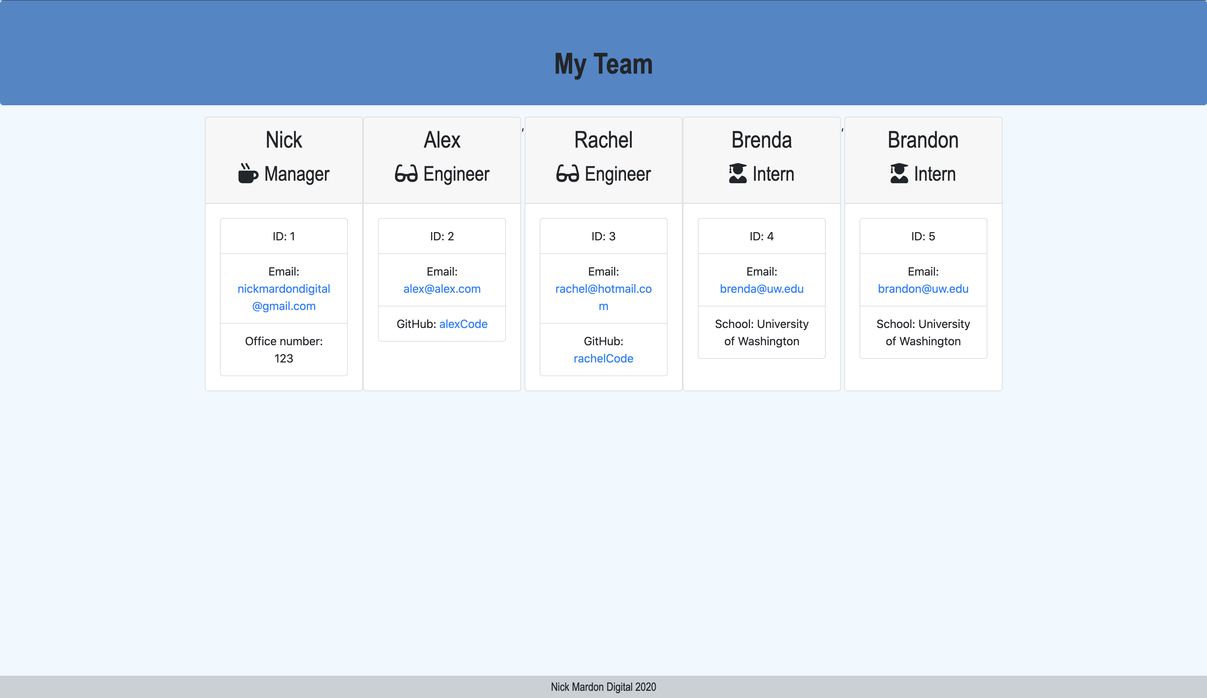This screenshot has height=698, width=1207.
Task: Open the rachelCode GitHub profile link
Action: (603, 358)
